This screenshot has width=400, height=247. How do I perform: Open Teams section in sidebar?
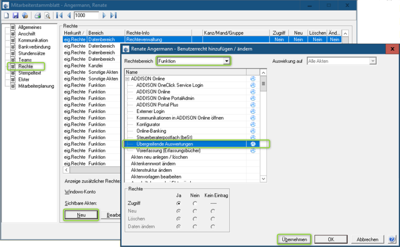pyautogui.click(x=25, y=60)
